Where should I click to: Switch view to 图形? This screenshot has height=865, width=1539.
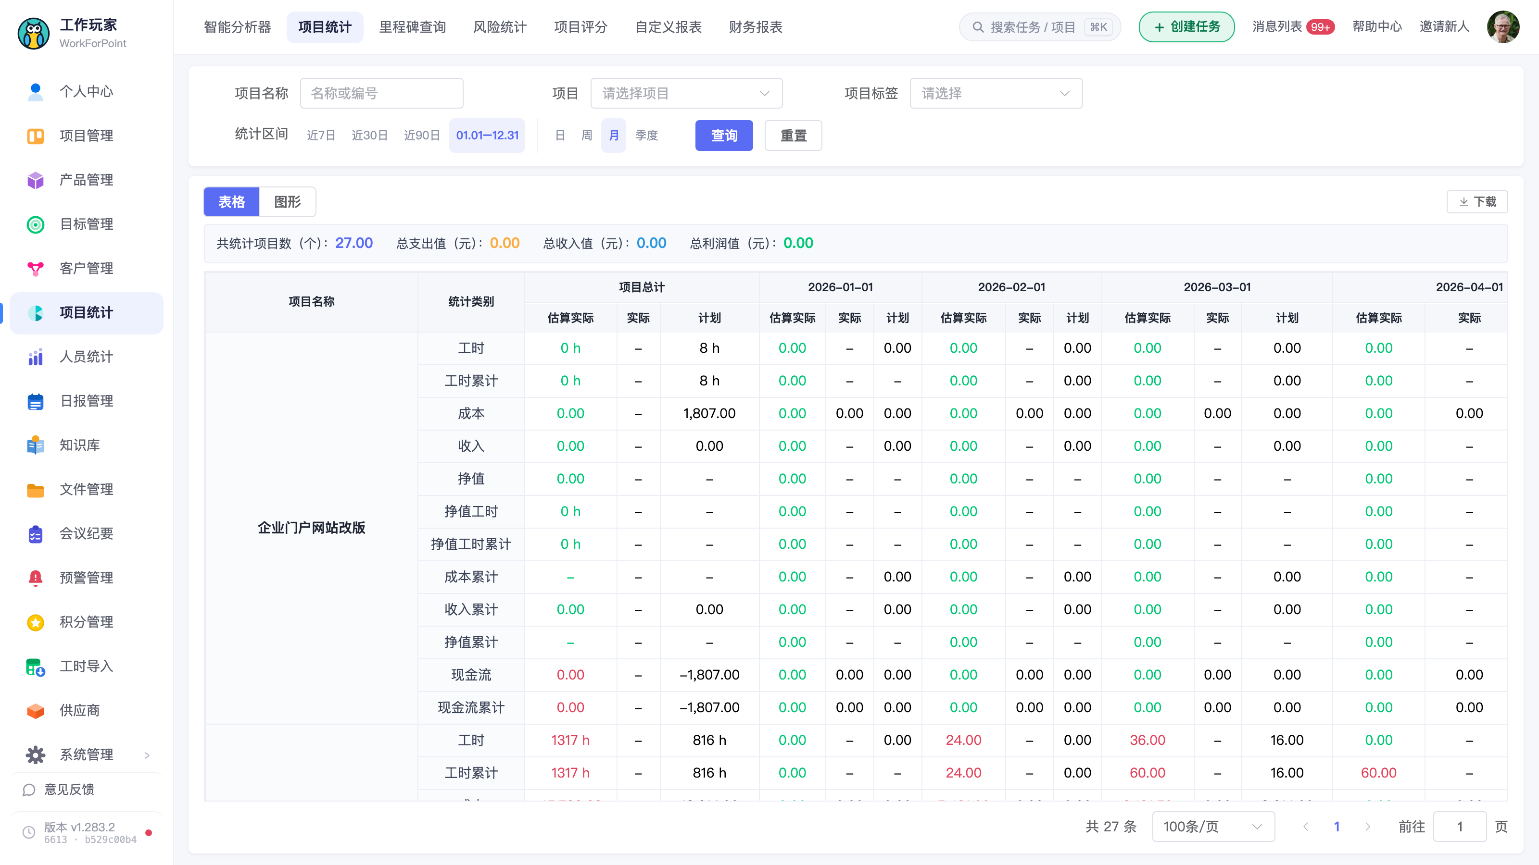[x=288, y=202]
